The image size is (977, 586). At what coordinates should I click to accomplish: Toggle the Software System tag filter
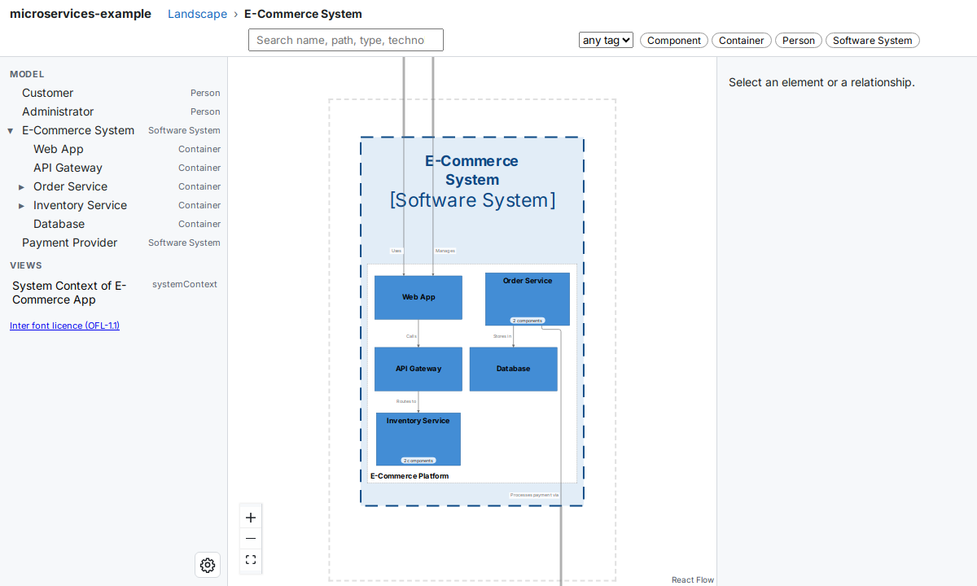873,40
